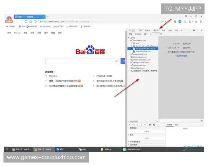Toggle the navigator sidebar hide button

tap(161, 34)
